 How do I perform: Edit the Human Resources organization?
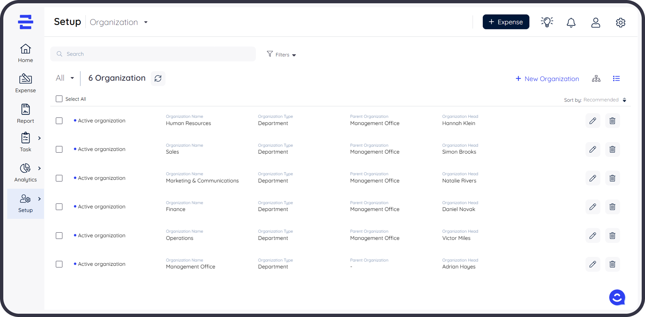pyautogui.click(x=592, y=121)
